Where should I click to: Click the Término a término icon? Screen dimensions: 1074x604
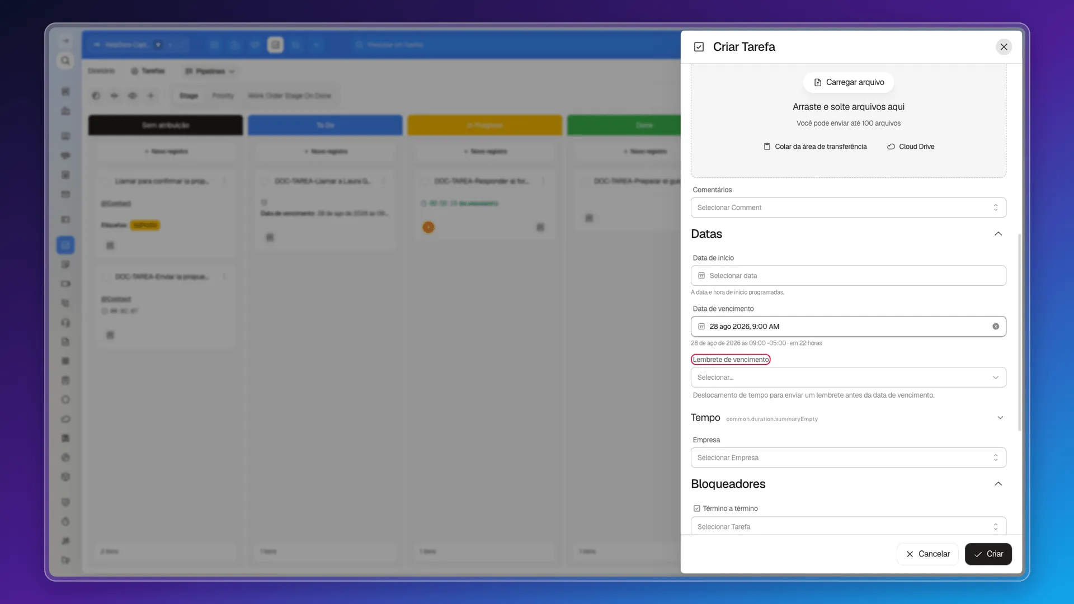[x=696, y=508]
